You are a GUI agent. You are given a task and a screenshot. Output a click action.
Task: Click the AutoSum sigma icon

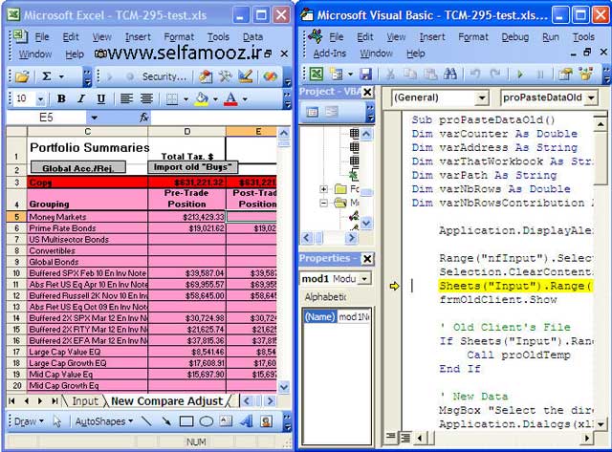pyautogui.click(x=47, y=76)
